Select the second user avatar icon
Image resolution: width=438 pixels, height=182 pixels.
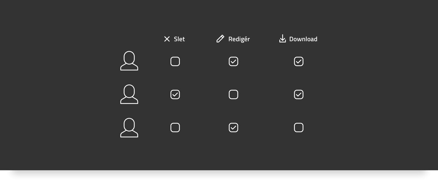coord(129,94)
